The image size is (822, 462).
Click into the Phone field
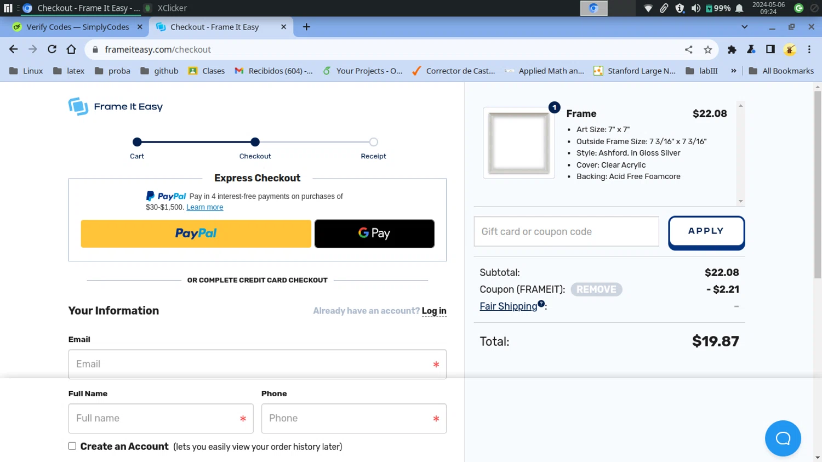click(x=354, y=419)
